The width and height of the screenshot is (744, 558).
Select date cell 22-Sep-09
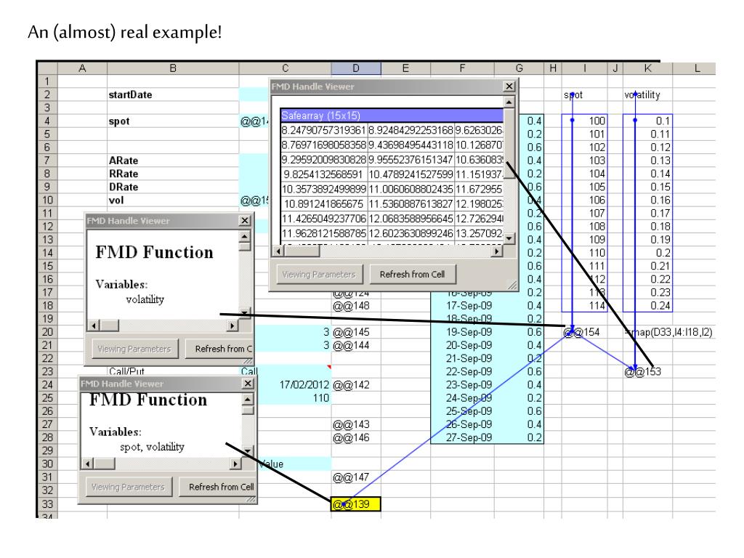pyautogui.click(x=462, y=371)
